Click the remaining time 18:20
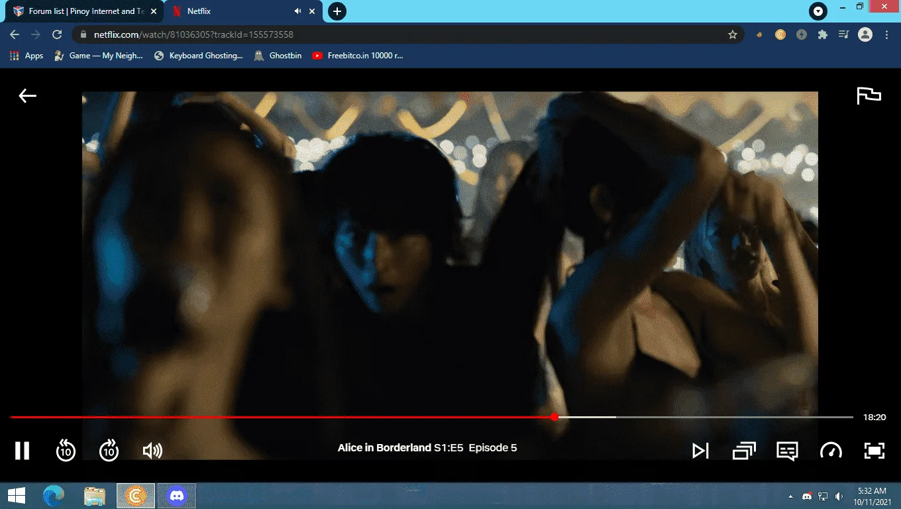Image resolution: width=901 pixels, height=509 pixels. 874,418
